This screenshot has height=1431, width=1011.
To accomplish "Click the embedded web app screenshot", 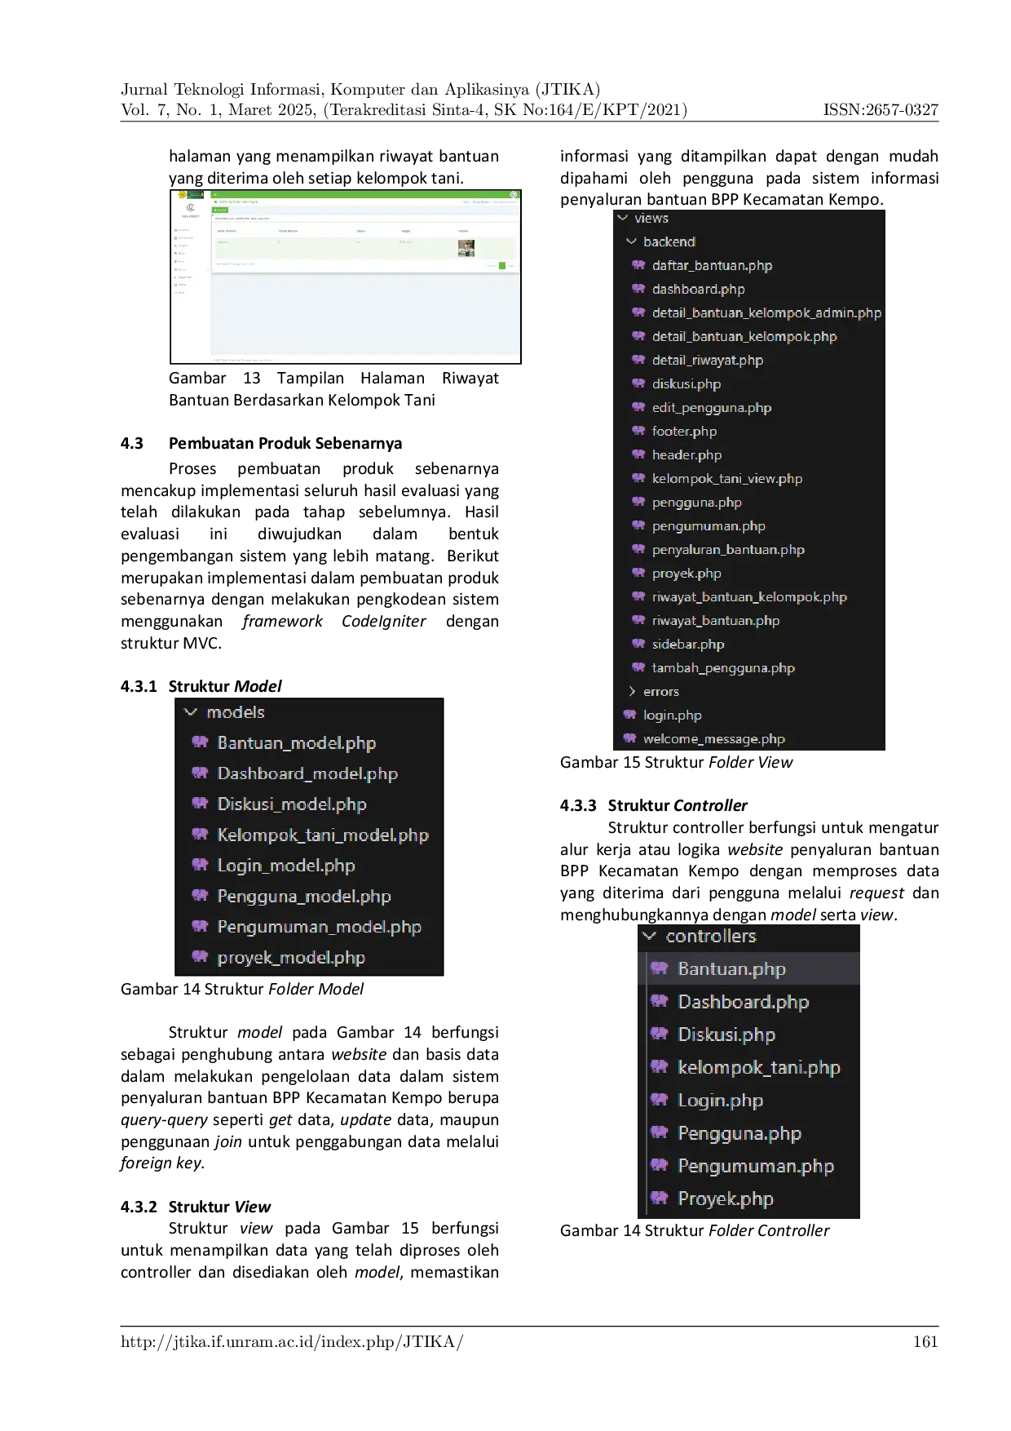I will tap(346, 277).
